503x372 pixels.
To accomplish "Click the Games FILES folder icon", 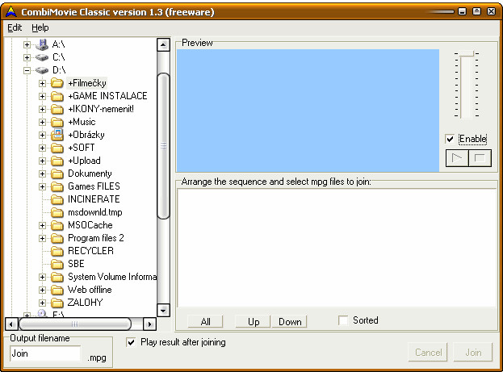I will (57, 186).
